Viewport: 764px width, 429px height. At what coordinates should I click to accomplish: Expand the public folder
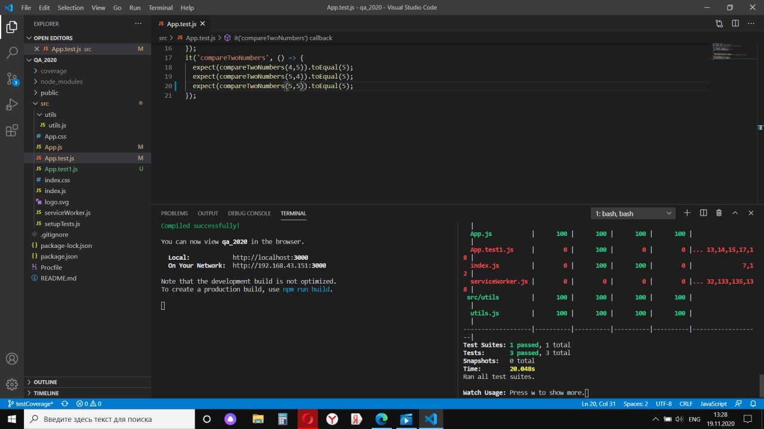pyautogui.click(x=88, y=92)
